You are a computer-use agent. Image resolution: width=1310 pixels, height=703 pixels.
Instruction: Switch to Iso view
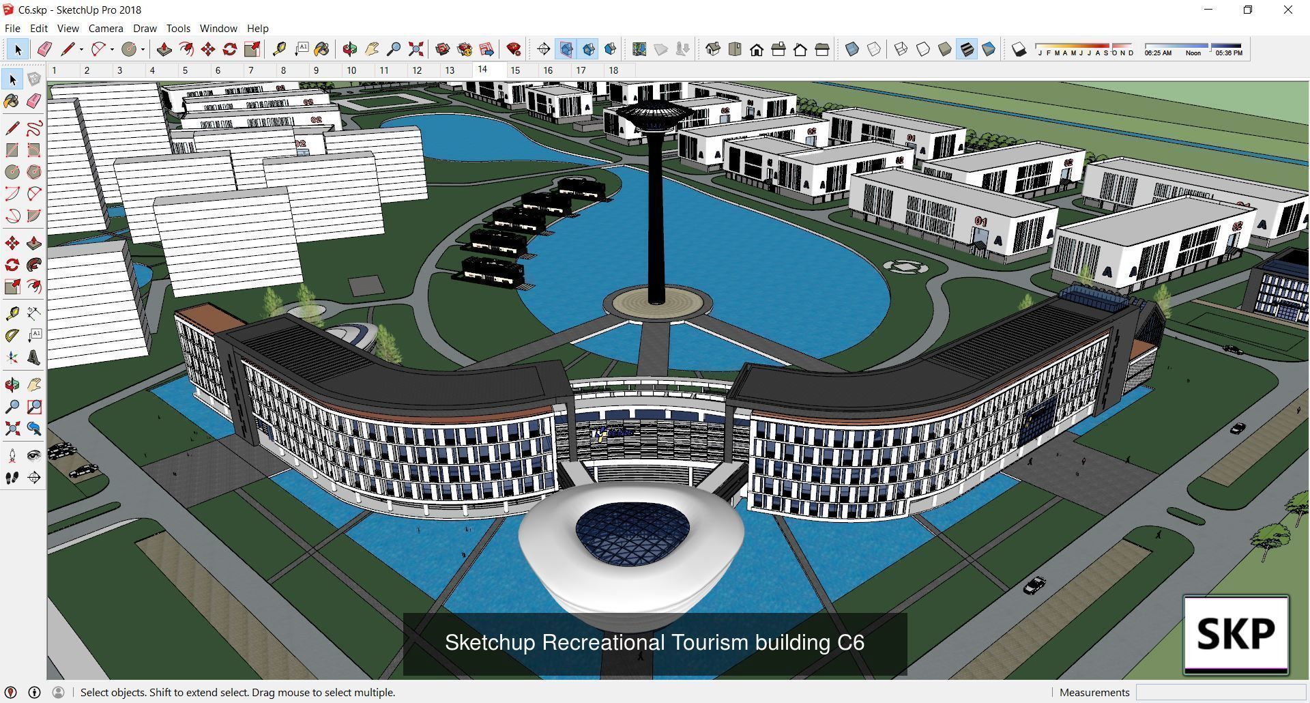coord(713,49)
